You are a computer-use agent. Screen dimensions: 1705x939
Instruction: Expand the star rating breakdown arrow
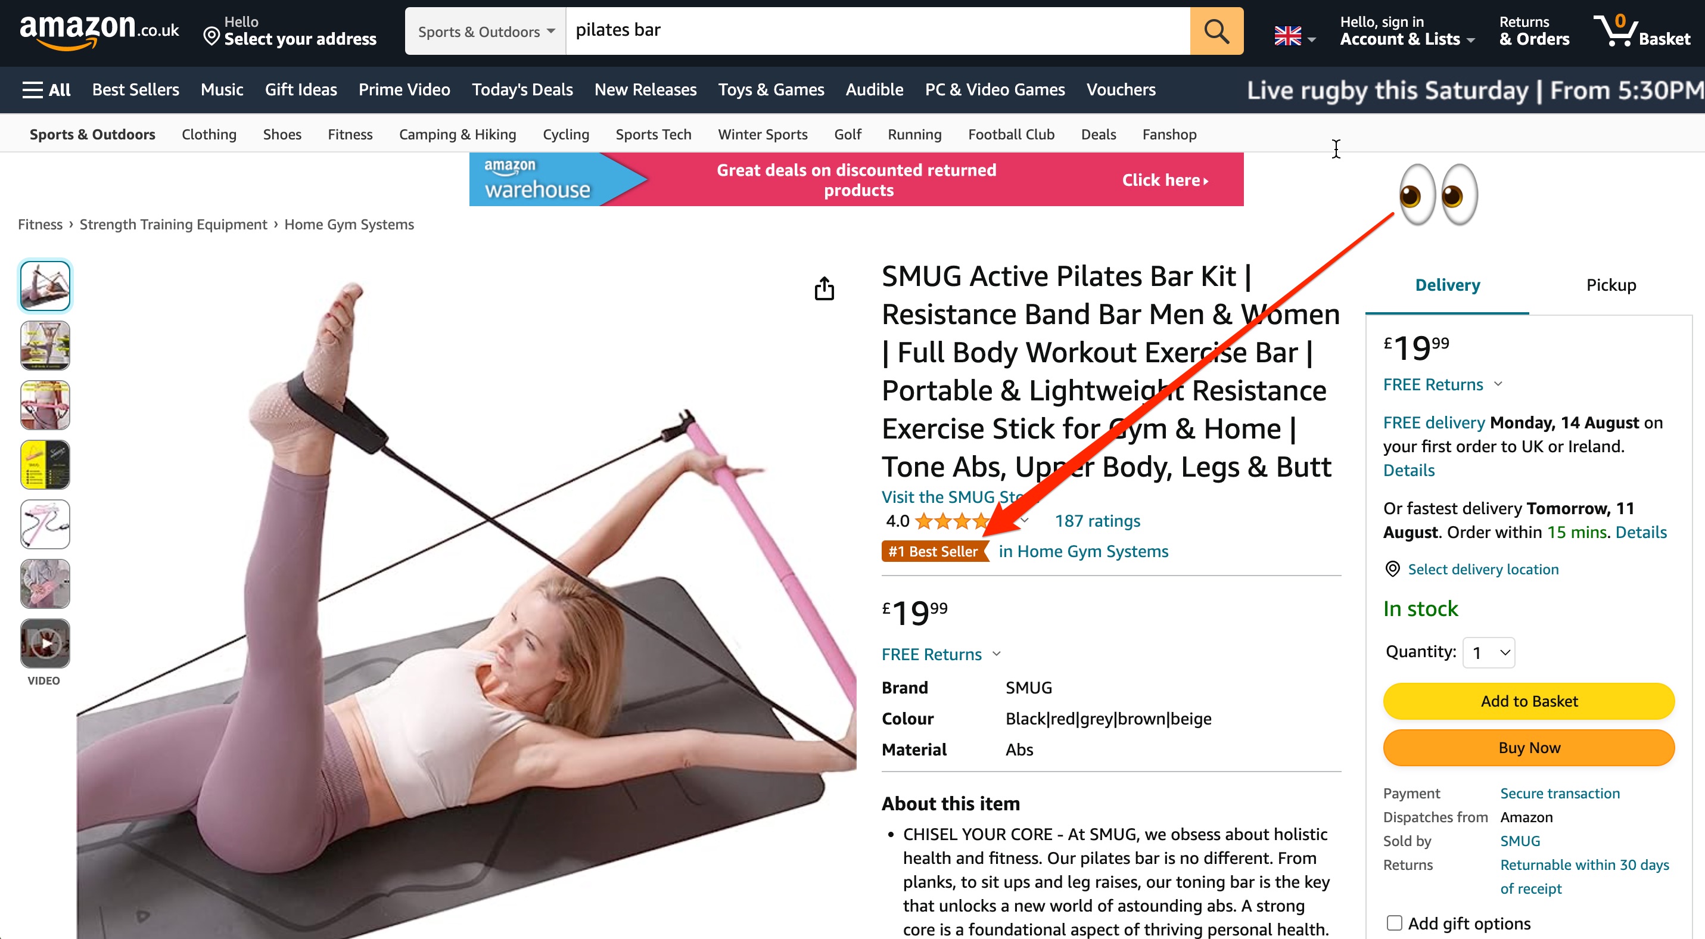point(1025,521)
